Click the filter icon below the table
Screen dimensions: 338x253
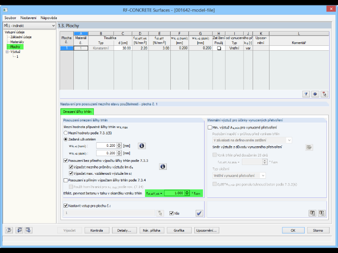pyautogui.click(x=306, y=94)
